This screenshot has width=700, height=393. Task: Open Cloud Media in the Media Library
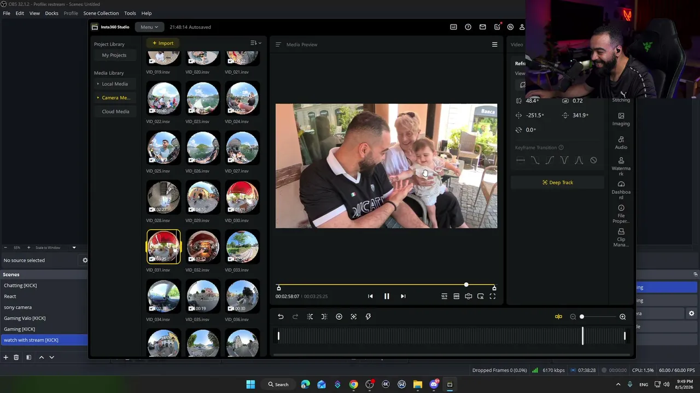[x=115, y=111]
